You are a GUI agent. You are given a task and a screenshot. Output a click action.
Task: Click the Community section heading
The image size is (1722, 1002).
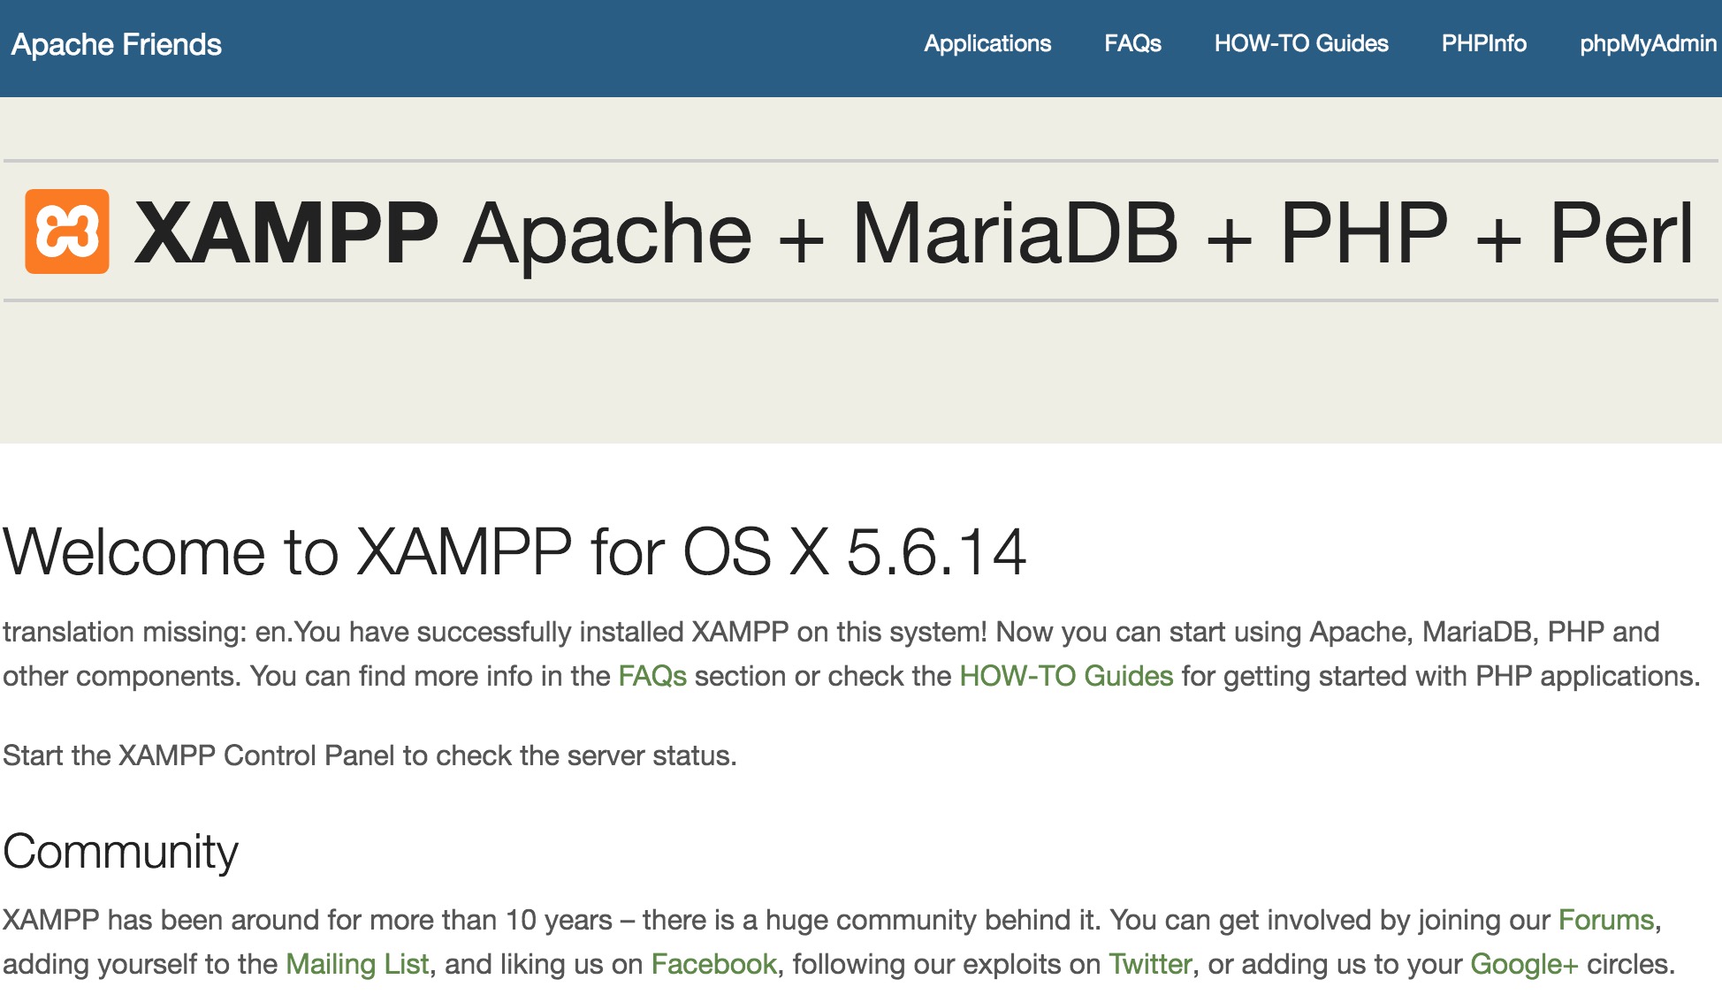[x=120, y=852]
